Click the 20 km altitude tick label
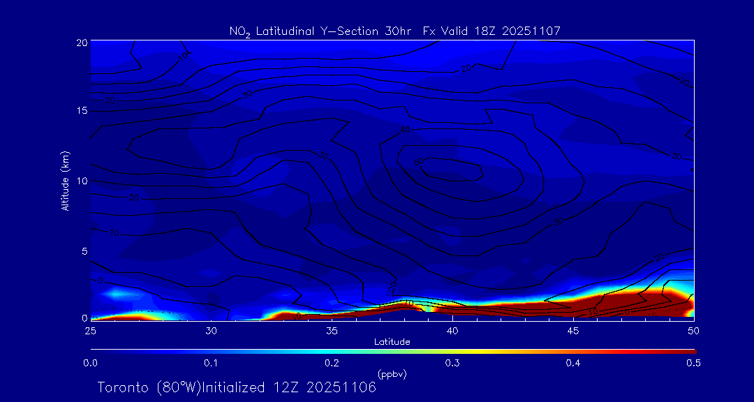The width and height of the screenshot is (754, 402). tap(82, 42)
